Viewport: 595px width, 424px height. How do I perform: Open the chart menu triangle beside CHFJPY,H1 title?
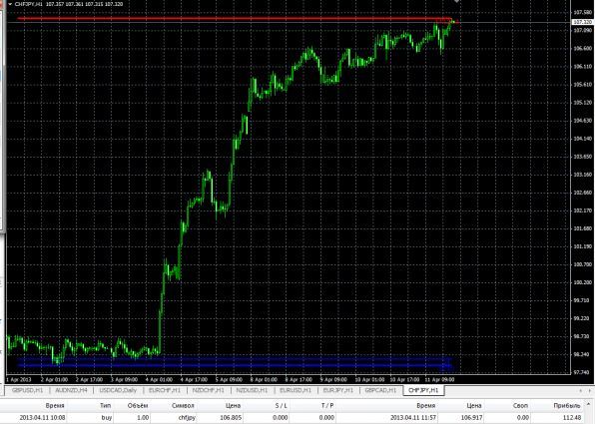(10, 4)
